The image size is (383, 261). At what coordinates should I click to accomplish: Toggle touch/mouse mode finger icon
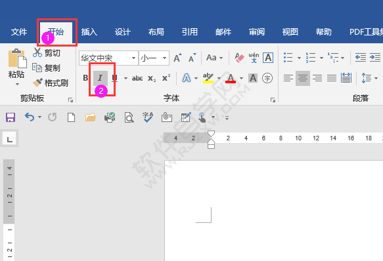[x=202, y=117]
